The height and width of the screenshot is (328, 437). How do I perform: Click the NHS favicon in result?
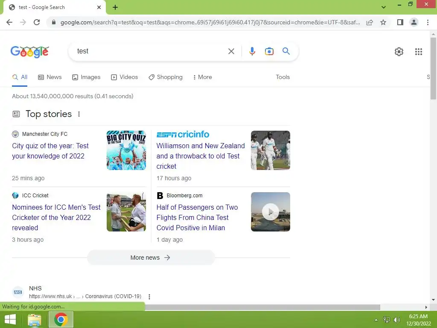pos(18,292)
